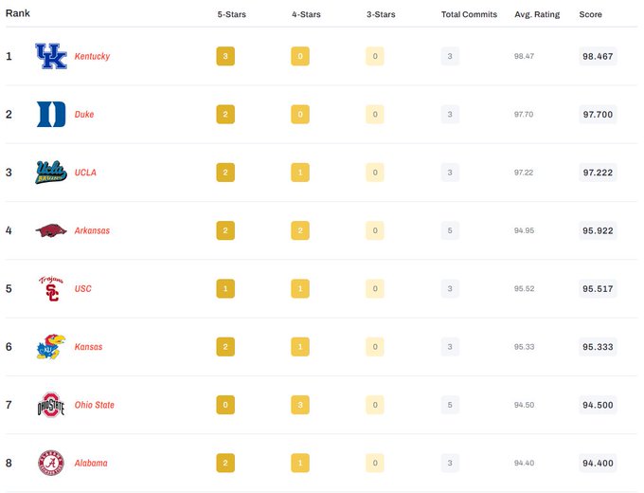
Task: Click Alabama's average rating 94.40
Action: pos(524,463)
